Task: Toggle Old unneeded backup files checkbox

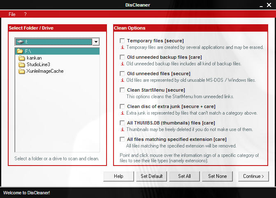Action: [122, 58]
